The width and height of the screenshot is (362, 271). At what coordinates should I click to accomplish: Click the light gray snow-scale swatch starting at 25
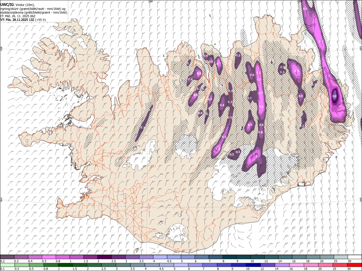click(x=341, y=257)
